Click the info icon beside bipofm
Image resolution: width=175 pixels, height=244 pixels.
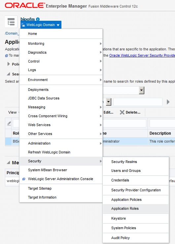coord(38,19)
